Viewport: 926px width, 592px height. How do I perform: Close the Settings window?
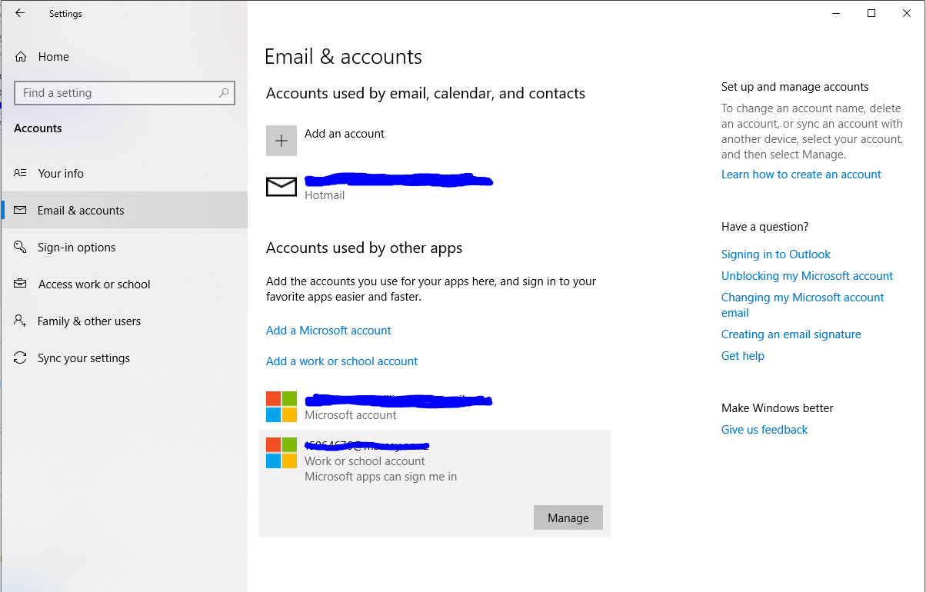907,13
